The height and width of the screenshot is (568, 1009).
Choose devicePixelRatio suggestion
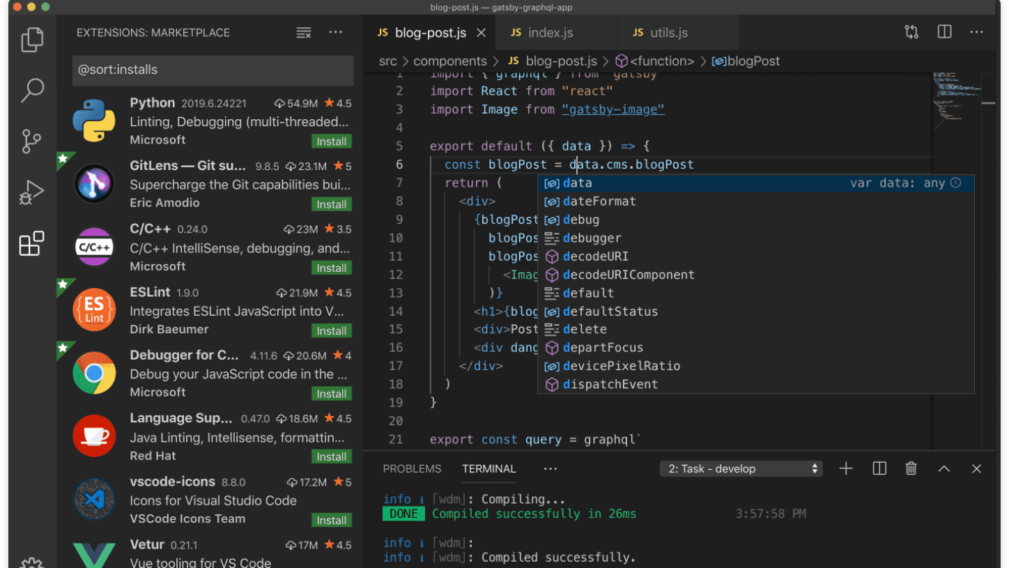756,366
